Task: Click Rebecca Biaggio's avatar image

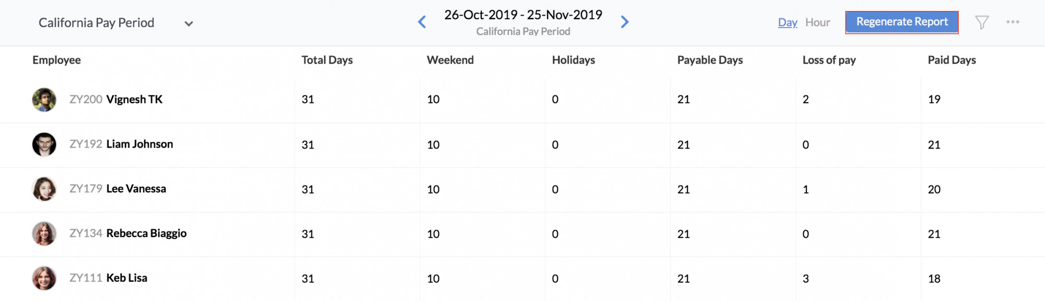Action: 44,234
